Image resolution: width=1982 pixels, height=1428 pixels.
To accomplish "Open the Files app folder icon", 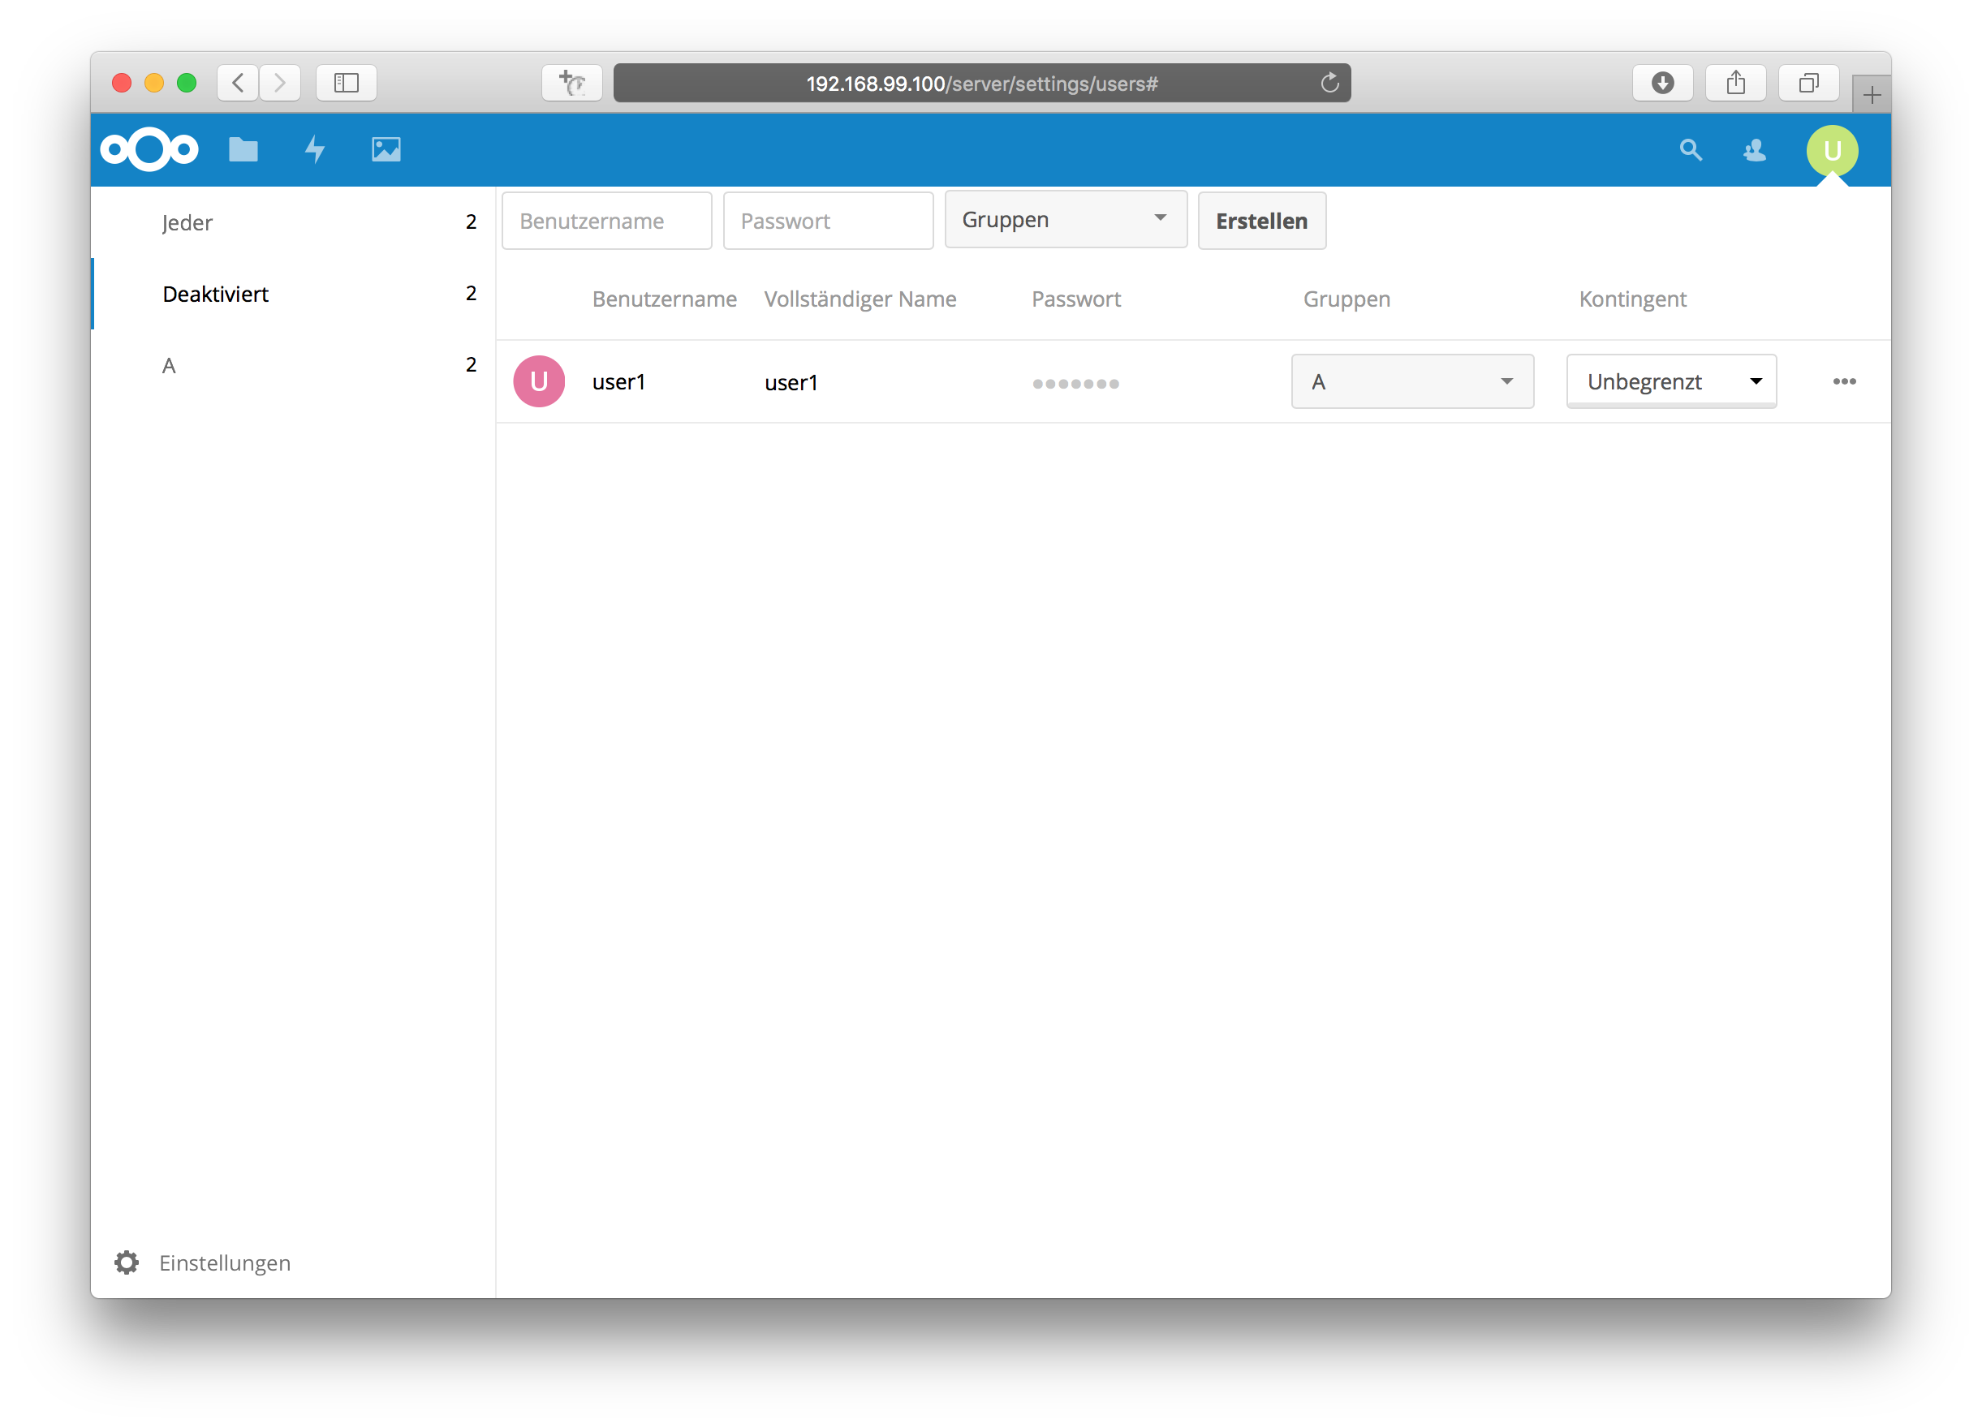I will [x=243, y=149].
